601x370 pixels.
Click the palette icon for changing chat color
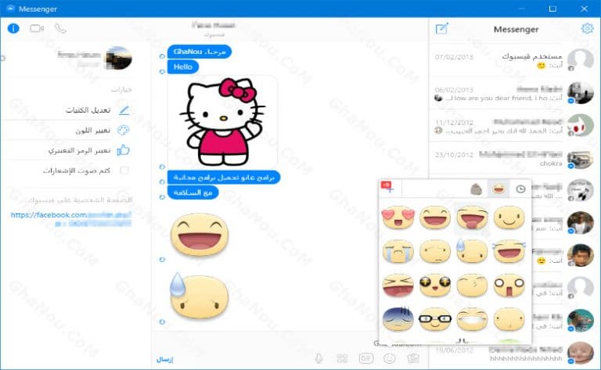click(124, 130)
